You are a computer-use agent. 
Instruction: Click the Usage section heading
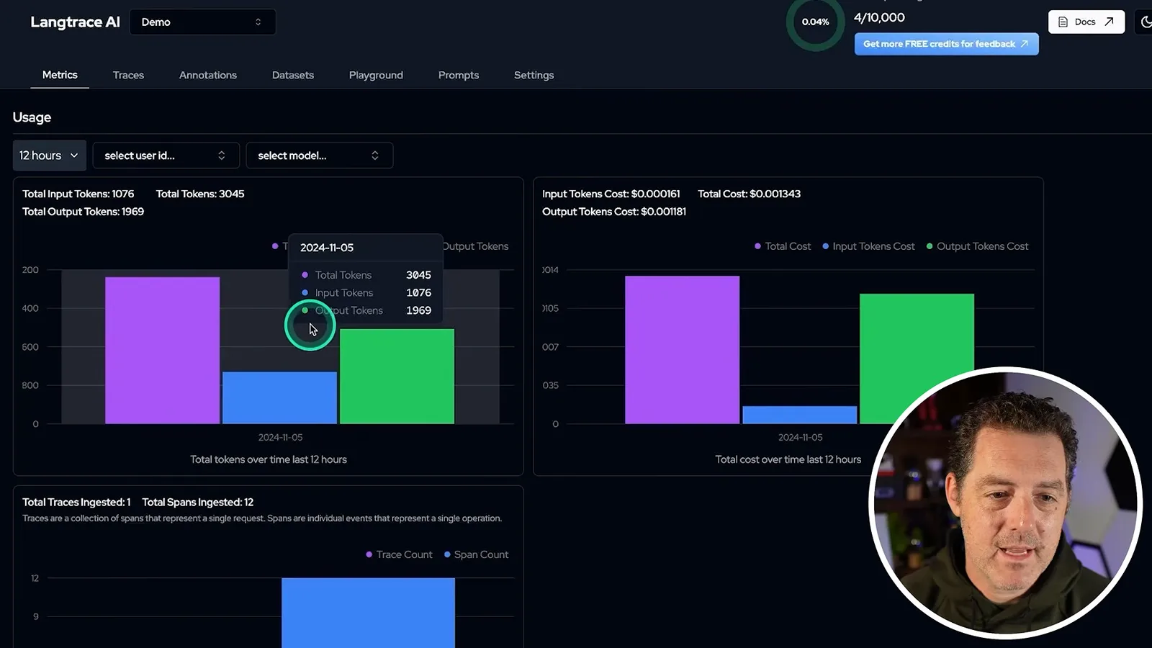(32, 117)
